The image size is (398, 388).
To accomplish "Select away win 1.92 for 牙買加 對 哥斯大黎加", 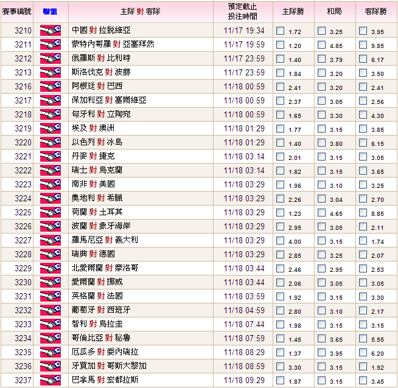I will (x=363, y=366).
